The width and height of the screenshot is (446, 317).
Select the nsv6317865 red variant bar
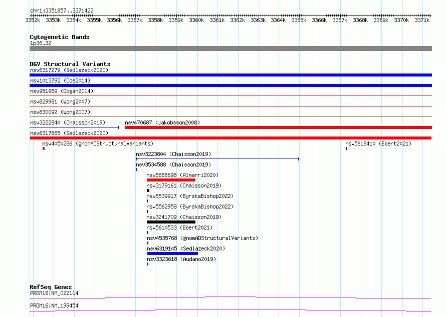click(231, 138)
